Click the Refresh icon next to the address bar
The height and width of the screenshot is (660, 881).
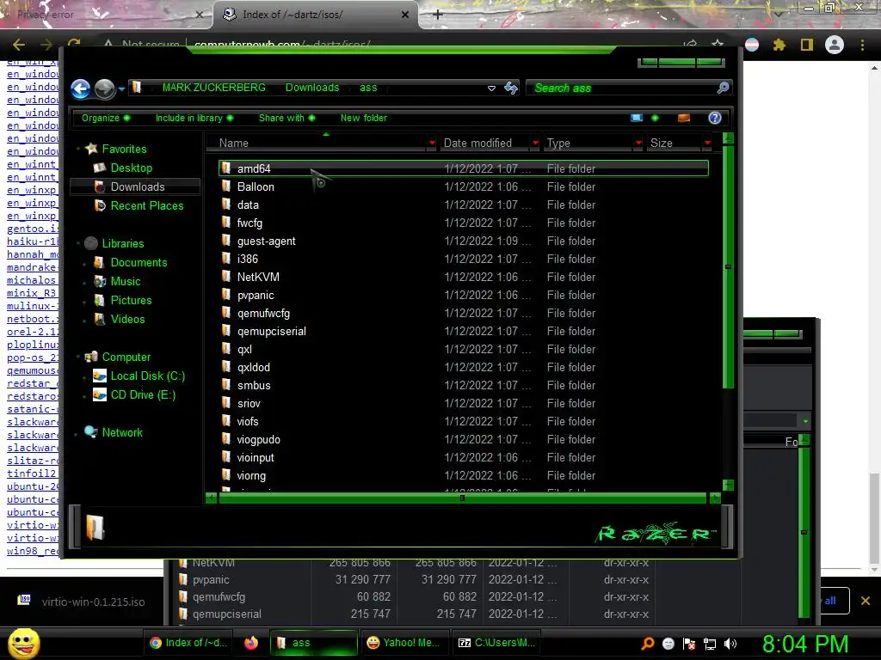coord(510,89)
